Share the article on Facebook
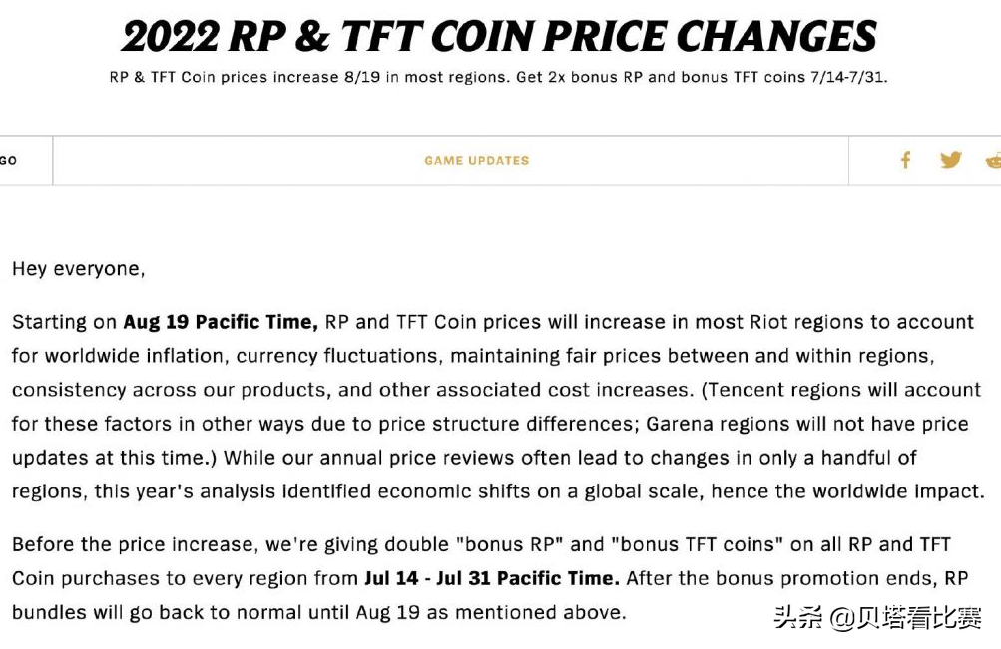 905,161
